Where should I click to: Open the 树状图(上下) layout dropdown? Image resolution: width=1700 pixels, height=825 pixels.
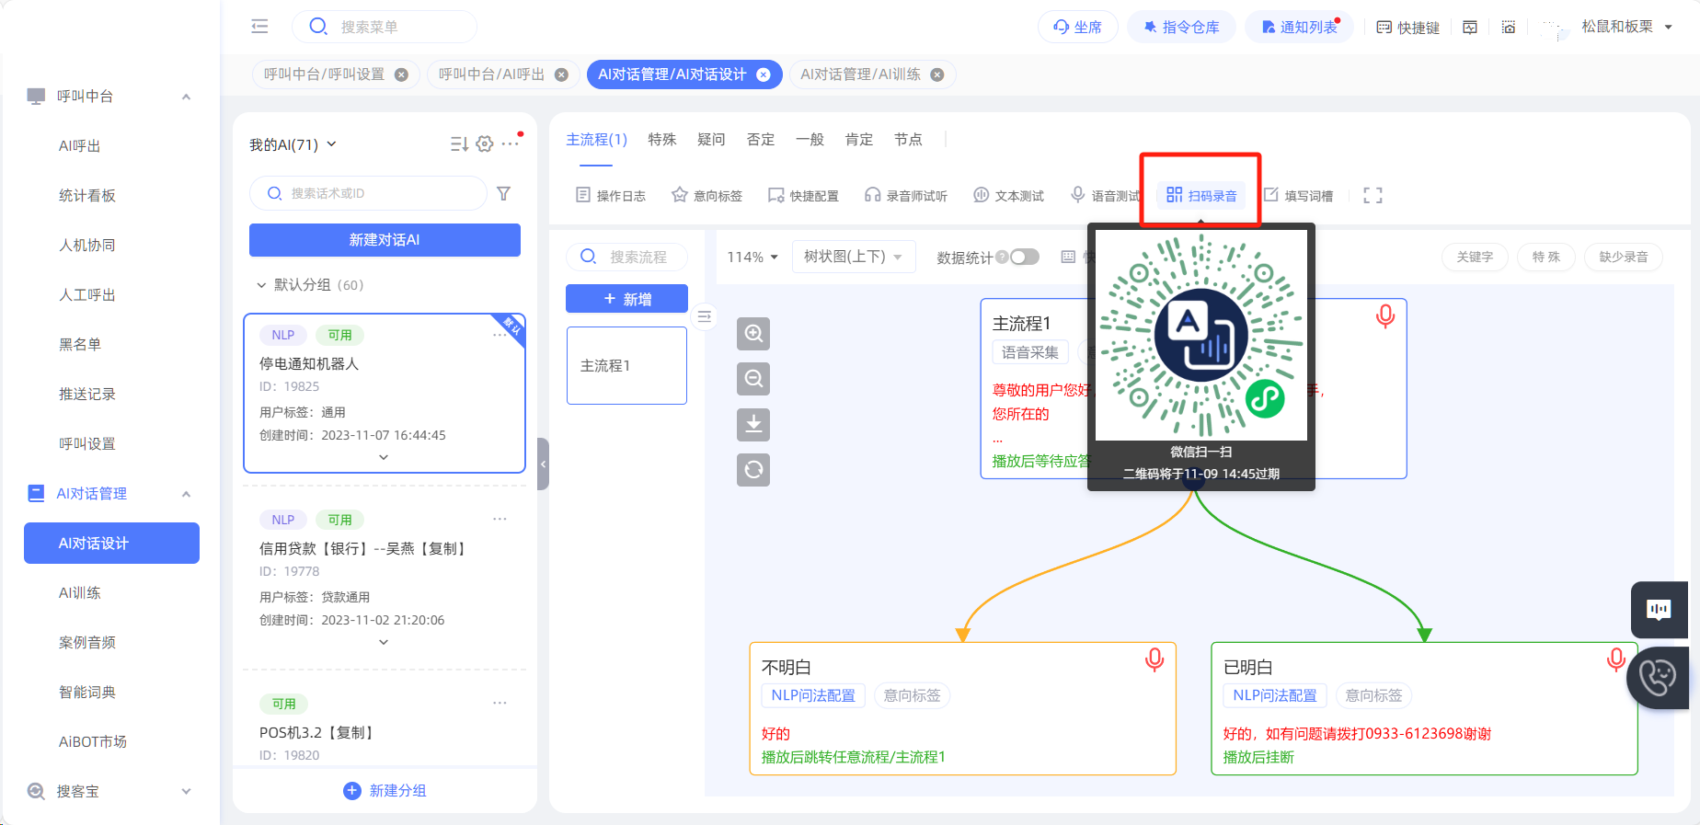(x=853, y=257)
